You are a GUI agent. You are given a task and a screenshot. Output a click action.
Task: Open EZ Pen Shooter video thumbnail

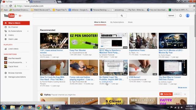click(x=84, y=41)
